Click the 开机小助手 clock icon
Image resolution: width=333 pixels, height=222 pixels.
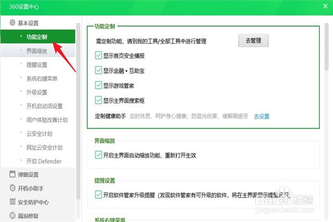point(12,188)
